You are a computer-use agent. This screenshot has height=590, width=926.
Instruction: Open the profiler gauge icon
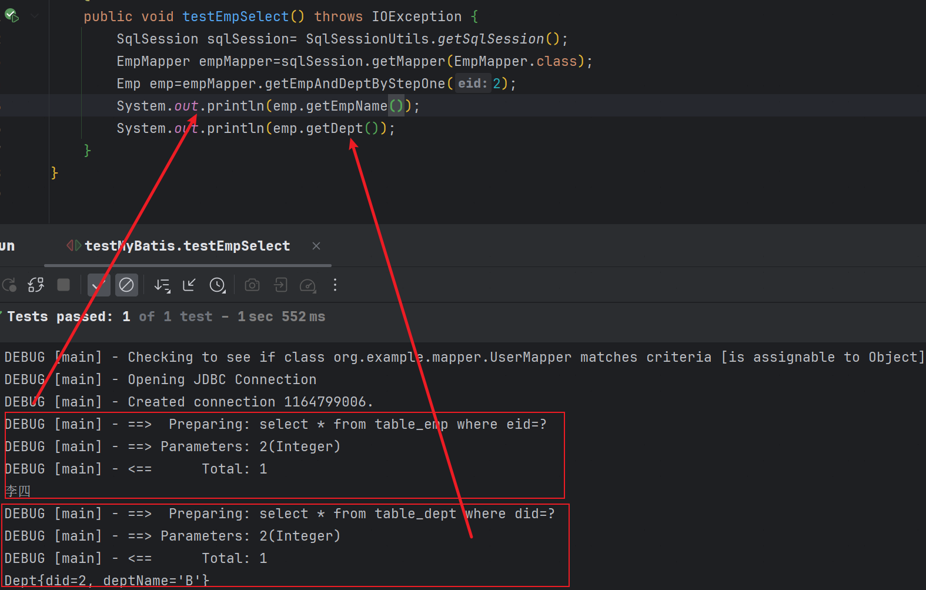tap(308, 285)
